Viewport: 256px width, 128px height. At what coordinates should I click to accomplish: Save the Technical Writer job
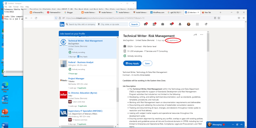pos(147,63)
